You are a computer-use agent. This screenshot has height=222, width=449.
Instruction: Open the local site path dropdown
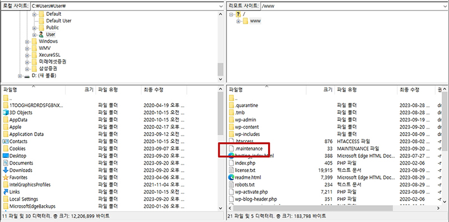pos(221,6)
